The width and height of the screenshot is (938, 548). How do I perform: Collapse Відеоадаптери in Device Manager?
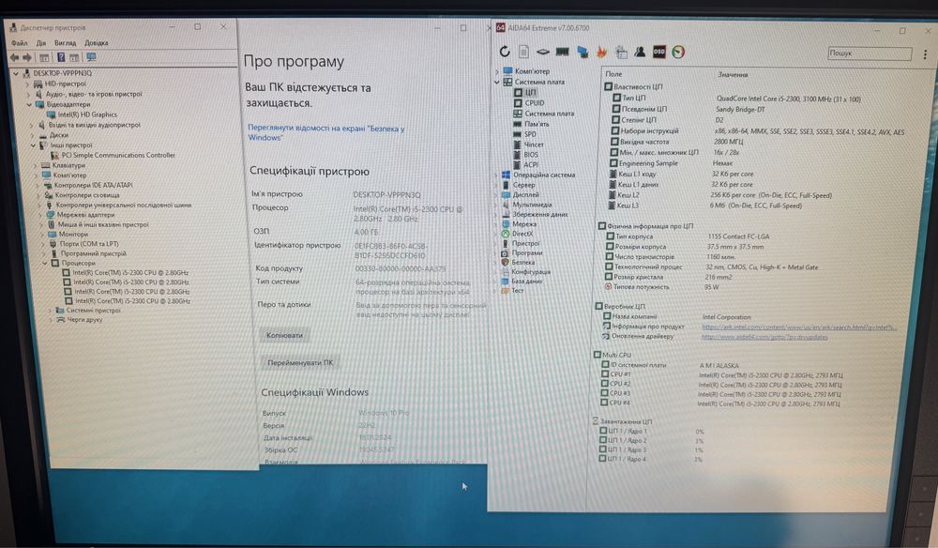pyautogui.click(x=29, y=104)
